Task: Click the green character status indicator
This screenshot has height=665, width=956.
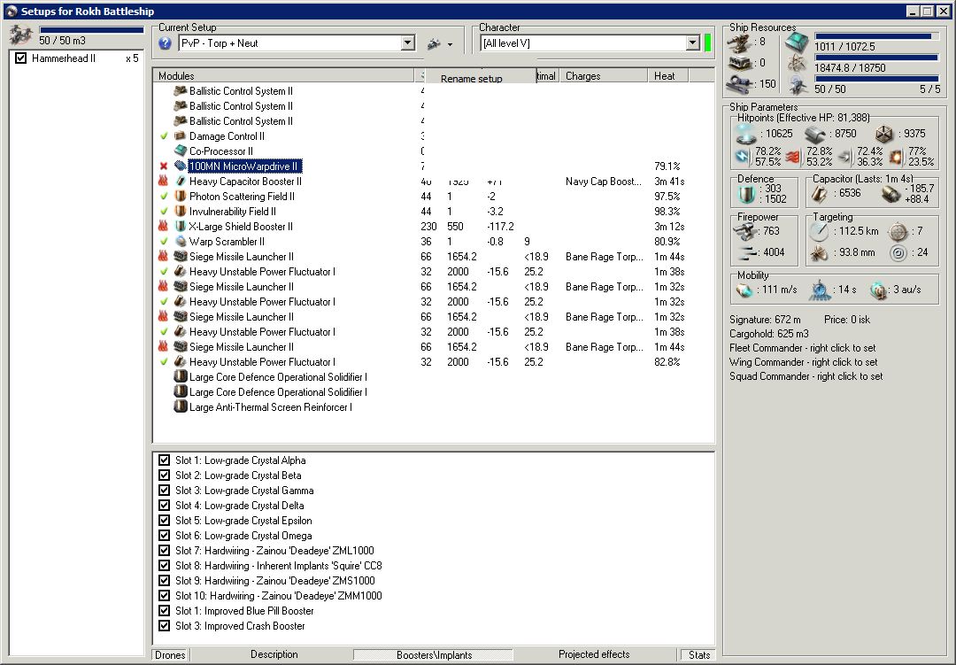Action: [708, 43]
